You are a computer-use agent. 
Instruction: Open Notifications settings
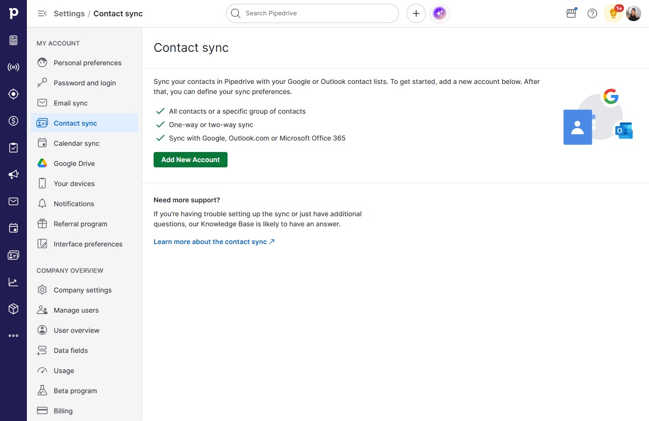[x=84, y=204]
